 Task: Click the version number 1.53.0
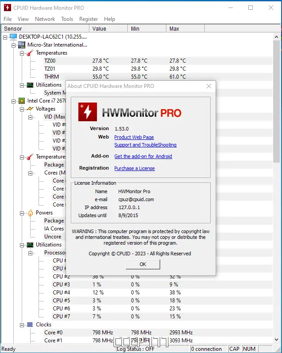coord(121,129)
